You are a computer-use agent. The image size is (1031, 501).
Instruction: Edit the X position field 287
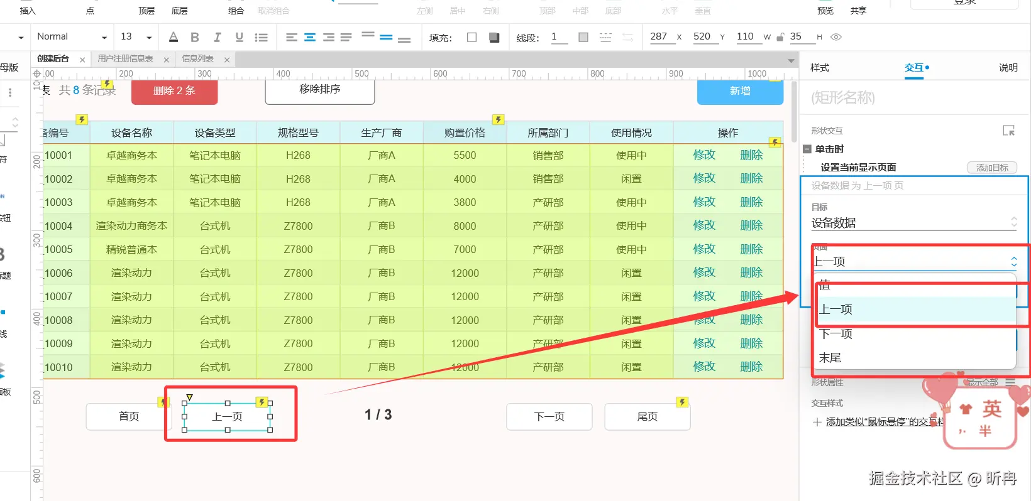pyautogui.click(x=661, y=36)
